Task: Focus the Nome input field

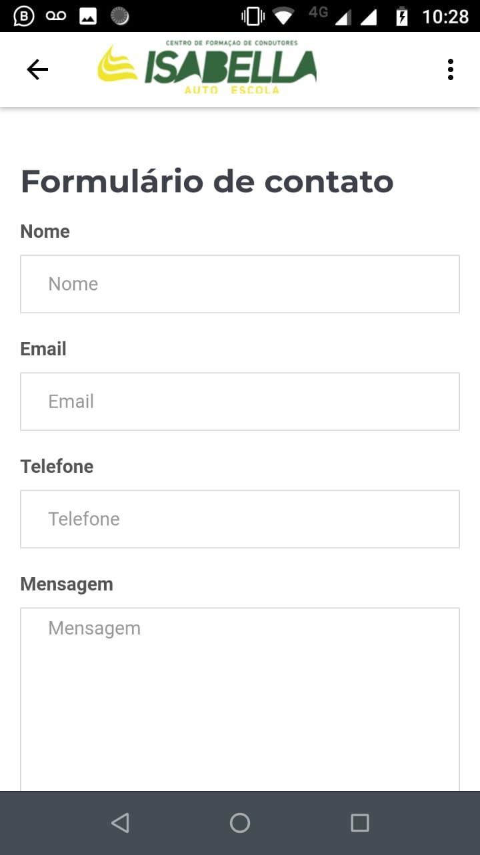Action: 240,284
